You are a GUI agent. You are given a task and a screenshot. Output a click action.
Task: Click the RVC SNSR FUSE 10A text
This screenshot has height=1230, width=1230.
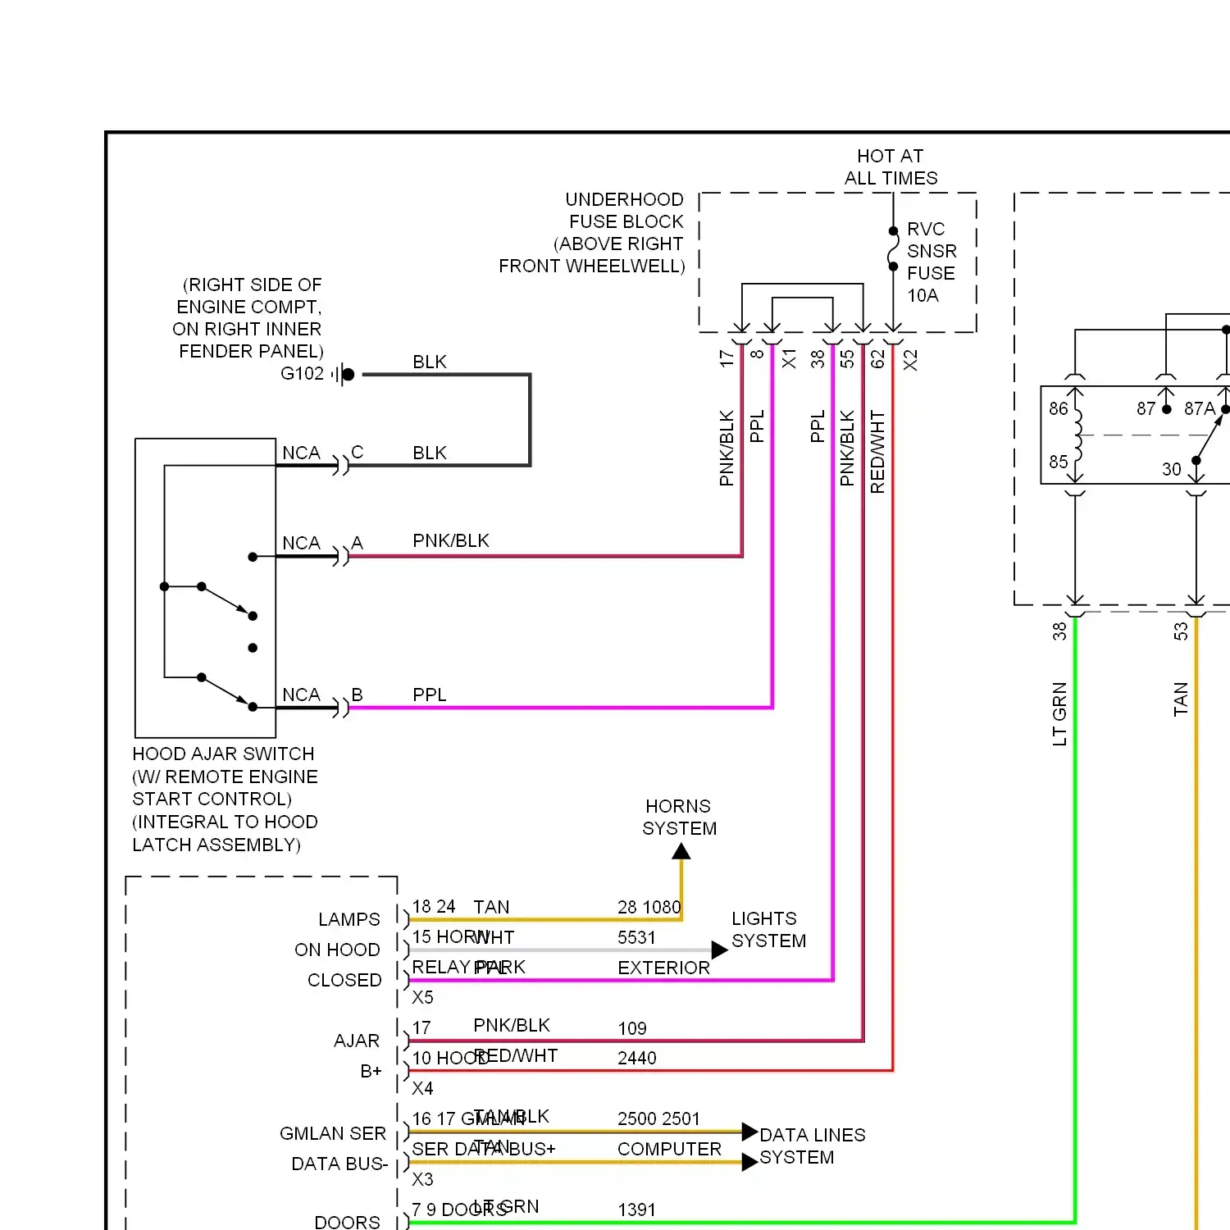point(932,262)
